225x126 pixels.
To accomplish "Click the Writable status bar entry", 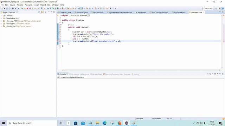I will coord(140,119).
